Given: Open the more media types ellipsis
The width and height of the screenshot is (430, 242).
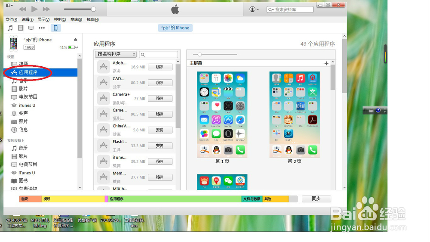Looking at the screenshot, I should [42, 28].
